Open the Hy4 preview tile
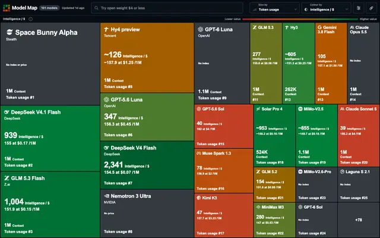Viewport: 380px width, 238px height. 147,58
